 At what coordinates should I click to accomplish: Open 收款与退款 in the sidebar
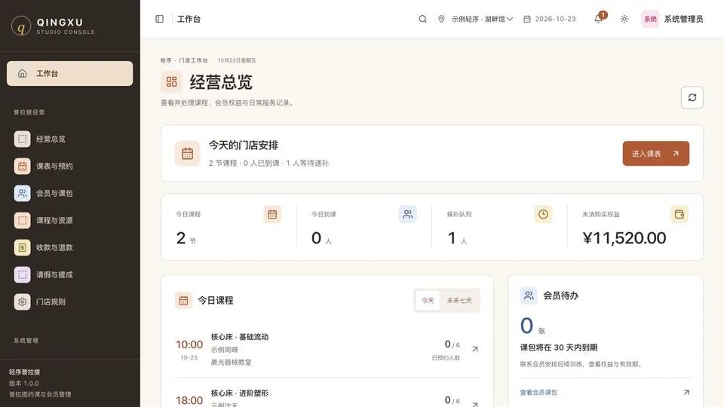(x=69, y=247)
